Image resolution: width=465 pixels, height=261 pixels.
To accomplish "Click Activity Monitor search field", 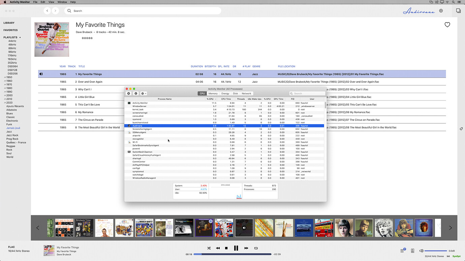I will pos(307,94).
